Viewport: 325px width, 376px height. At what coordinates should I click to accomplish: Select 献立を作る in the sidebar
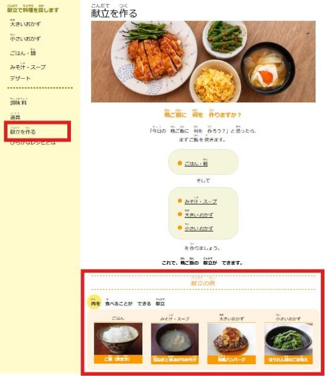(x=22, y=131)
